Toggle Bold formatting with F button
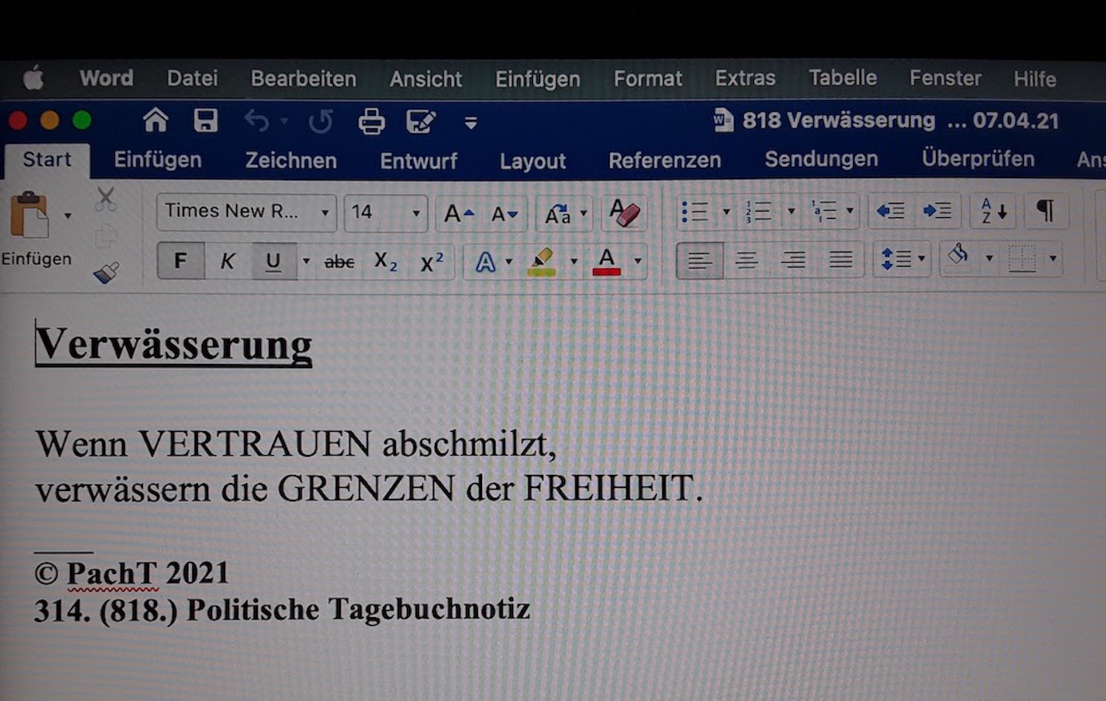 point(180,261)
